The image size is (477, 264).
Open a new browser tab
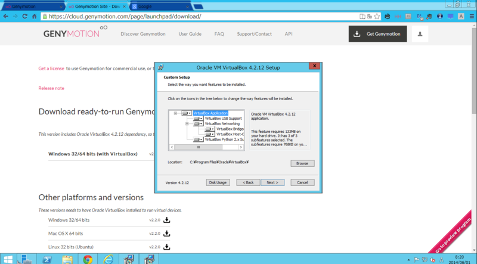click(199, 7)
